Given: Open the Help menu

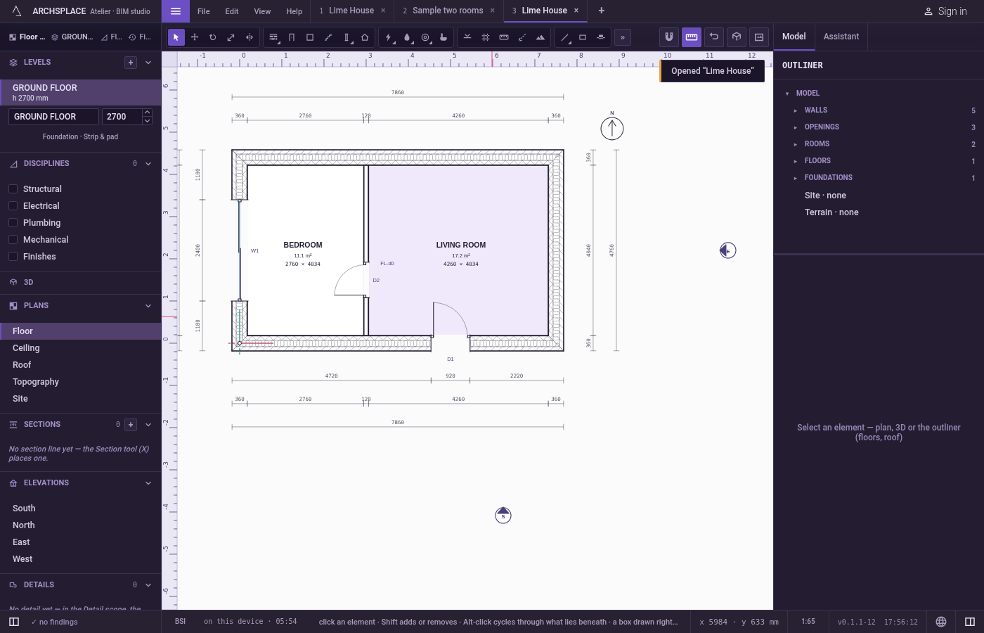Looking at the screenshot, I should pos(294,11).
